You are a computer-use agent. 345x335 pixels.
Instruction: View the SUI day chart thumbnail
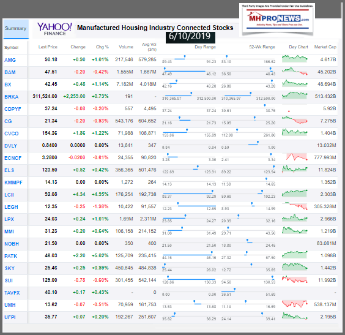click(x=295, y=280)
